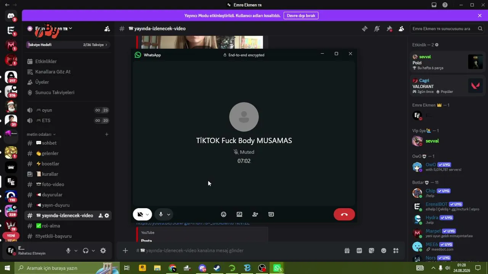488x274 pixels.
Task: Add a new text channel with plus icon
Action: click(x=107, y=134)
